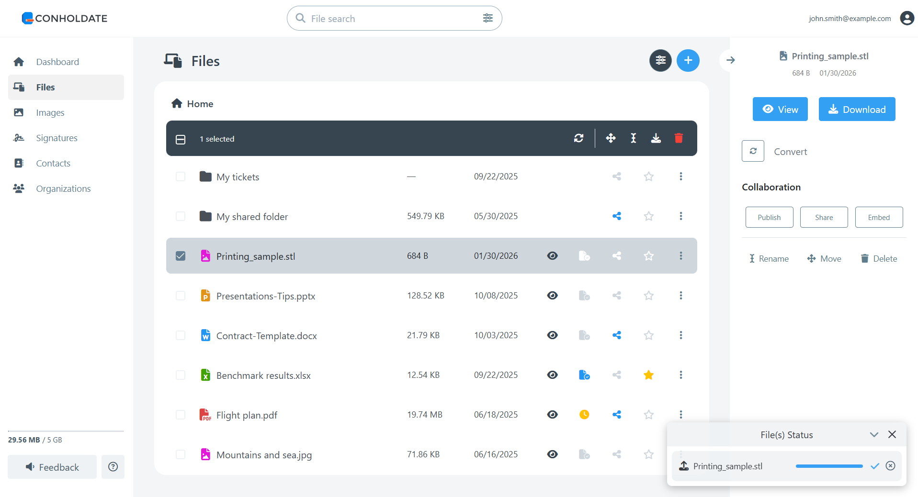Collapse the File(s) Status panel

click(874, 434)
